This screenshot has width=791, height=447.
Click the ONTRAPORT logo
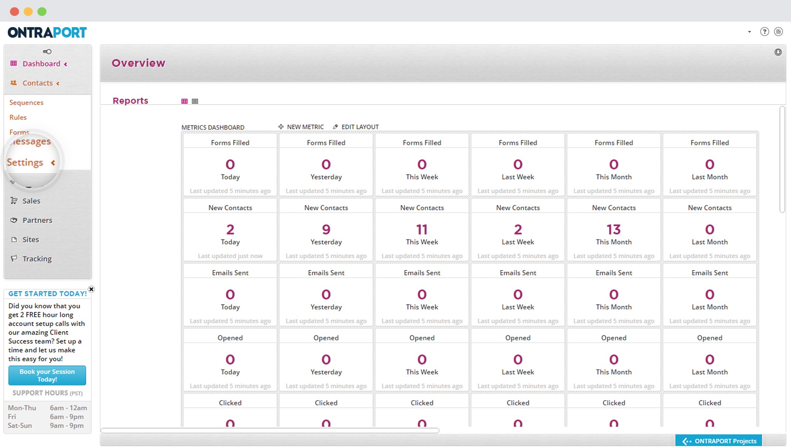coord(47,32)
